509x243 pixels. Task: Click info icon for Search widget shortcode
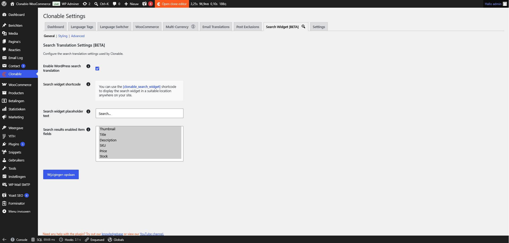(x=88, y=84)
